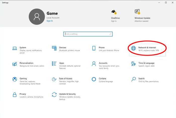Image resolution: width=176 pixels, height=118 pixels.
Task: Select the Accounts person icon
Action: pos(94,64)
